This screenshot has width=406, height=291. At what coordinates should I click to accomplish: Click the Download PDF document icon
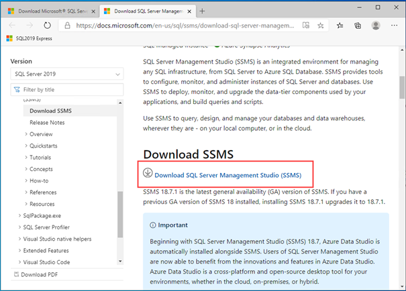click(x=16, y=274)
